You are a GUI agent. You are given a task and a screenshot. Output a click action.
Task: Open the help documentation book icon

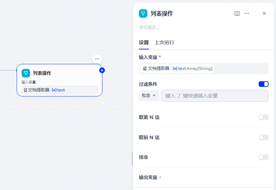237,13
